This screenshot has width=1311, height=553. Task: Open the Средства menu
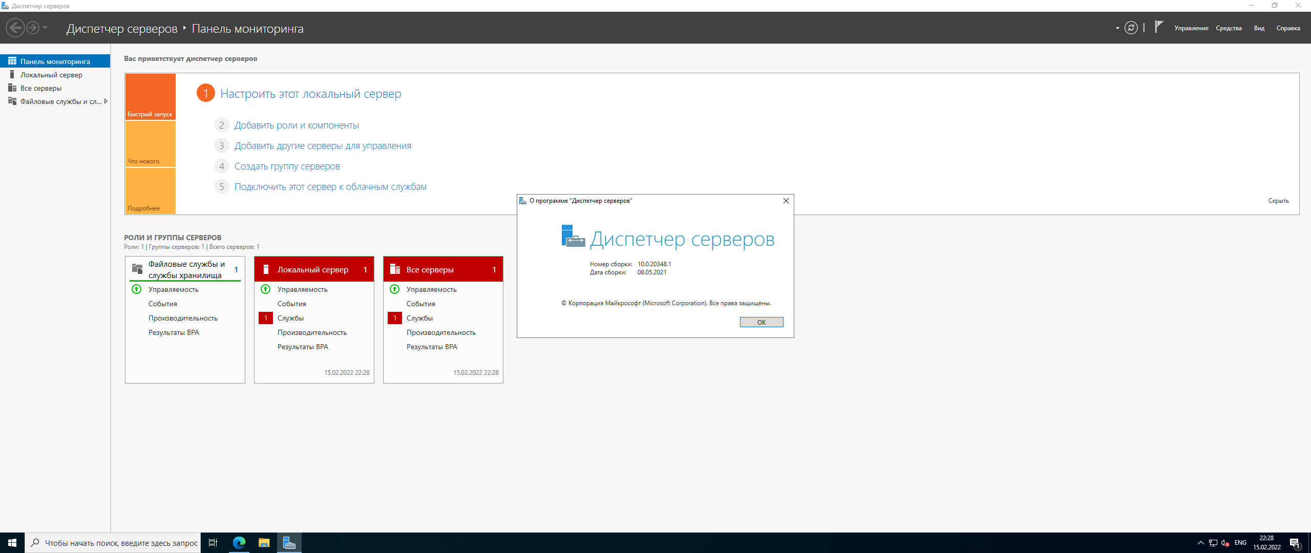pos(1229,28)
